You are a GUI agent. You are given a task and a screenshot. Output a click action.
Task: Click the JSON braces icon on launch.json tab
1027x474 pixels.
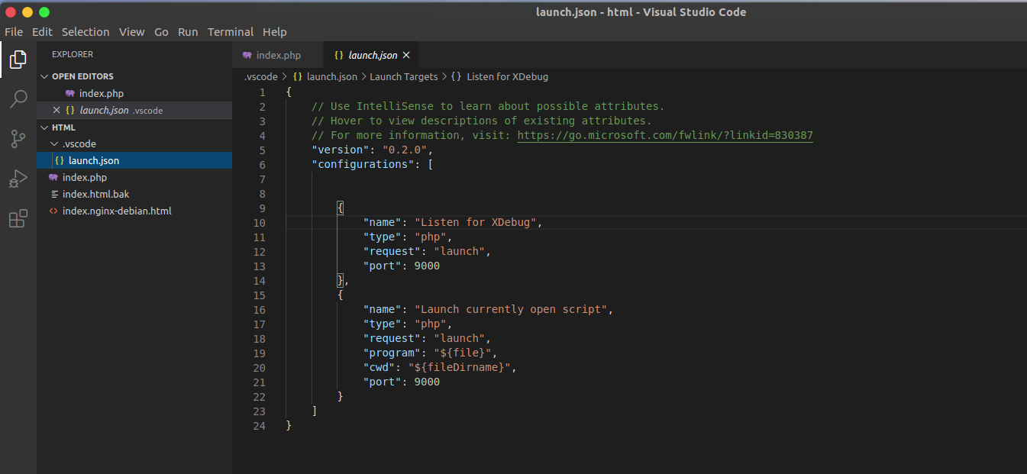tap(338, 55)
